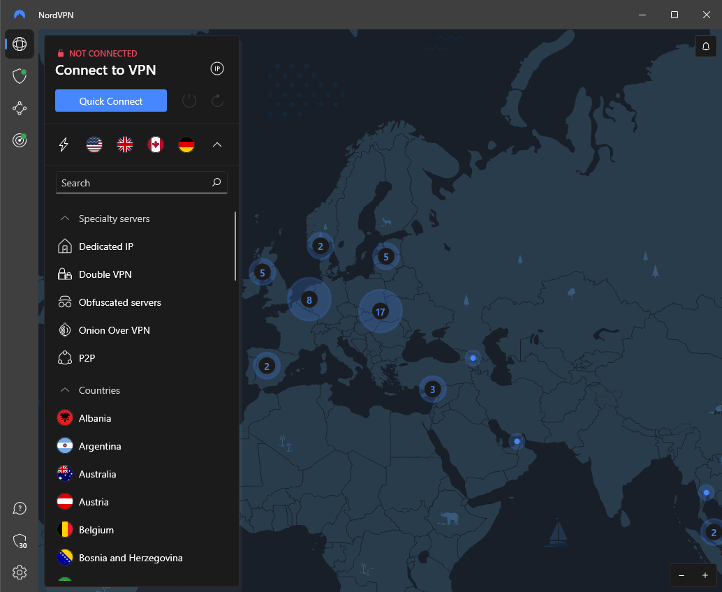Open the help chat bubble icon
The image size is (722, 592).
pos(20,508)
